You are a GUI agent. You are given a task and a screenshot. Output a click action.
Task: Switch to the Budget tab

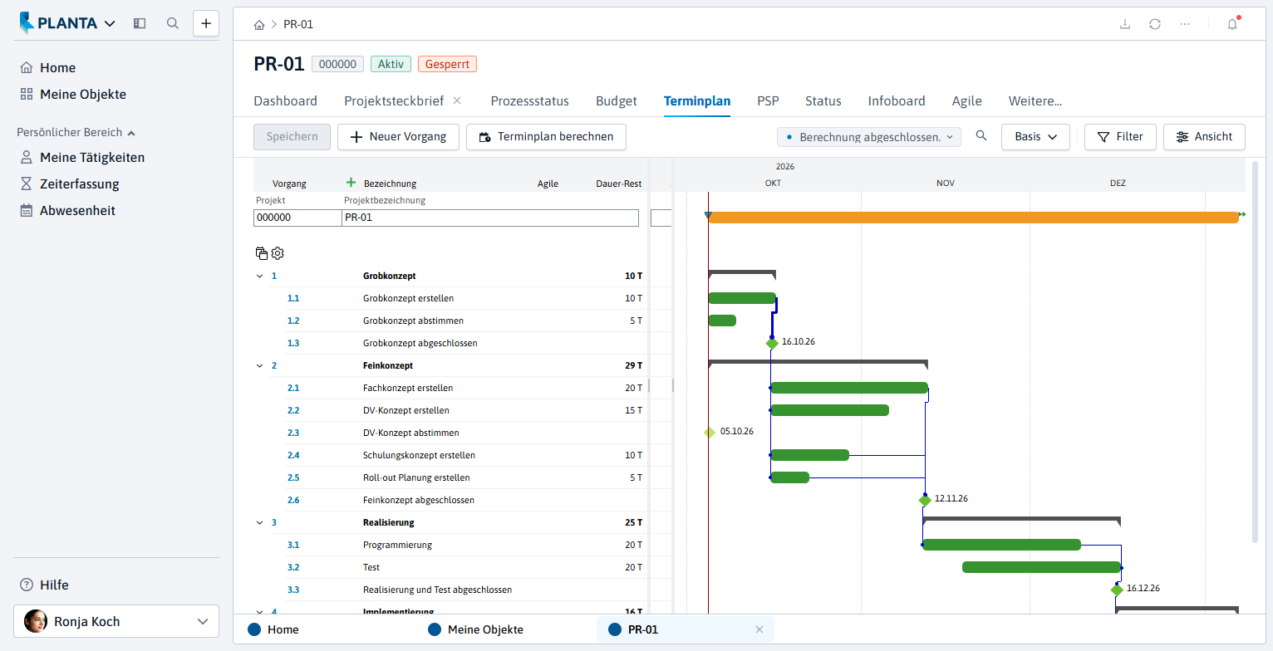tap(617, 101)
